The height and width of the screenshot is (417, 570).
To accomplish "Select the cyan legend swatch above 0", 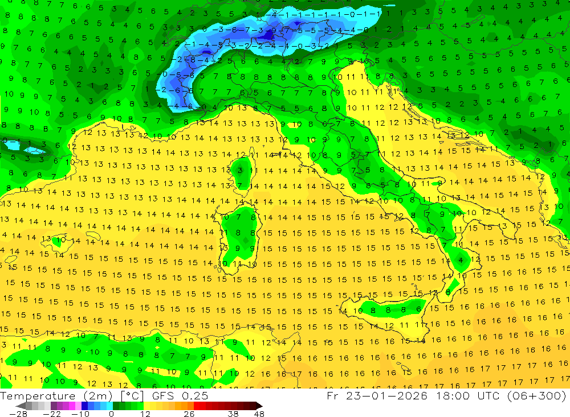I will (109, 406).
